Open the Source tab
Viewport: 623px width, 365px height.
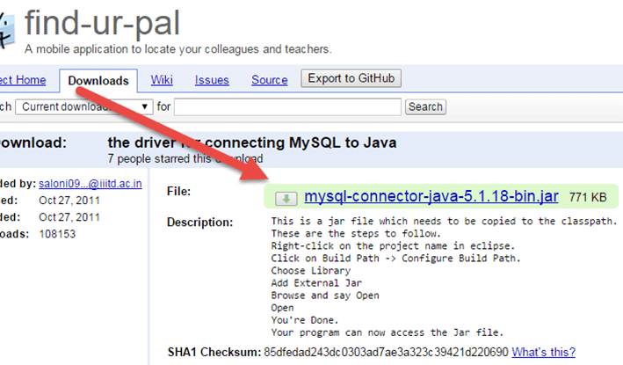(269, 80)
